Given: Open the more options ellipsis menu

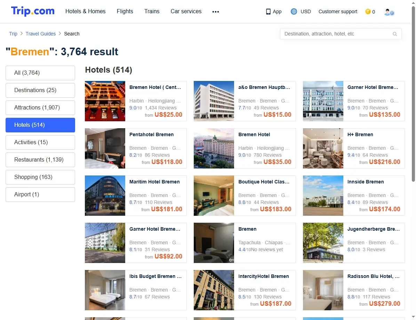Looking at the screenshot, I should tap(216, 12).
